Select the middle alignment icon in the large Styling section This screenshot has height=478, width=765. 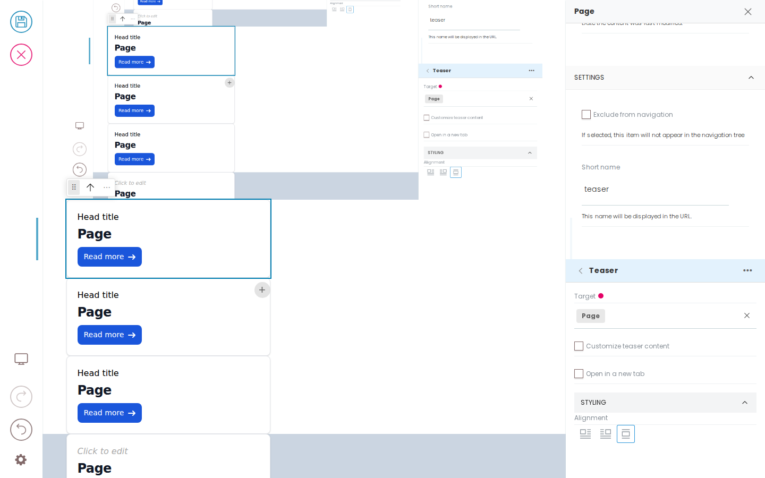click(x=606, y=434)
